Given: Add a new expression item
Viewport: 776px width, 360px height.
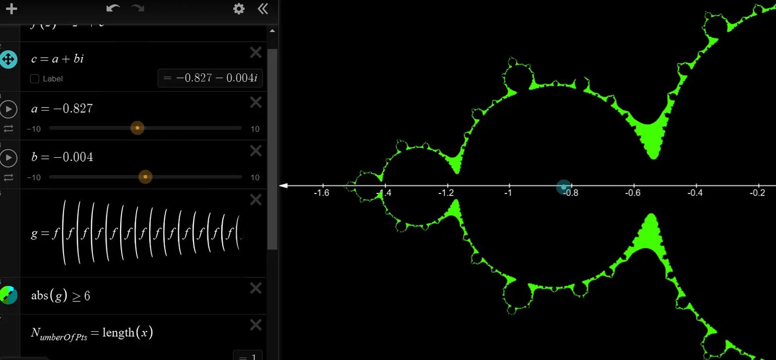Looking at the screenshot, I should click(x=11, y=9).
